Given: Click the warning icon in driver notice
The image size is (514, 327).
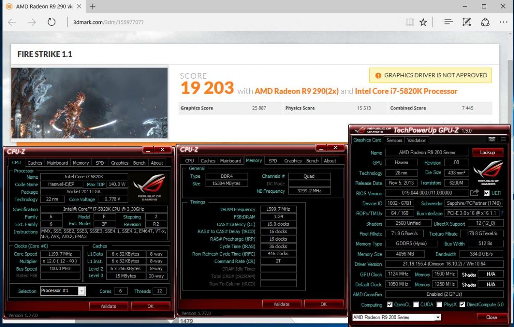Looking at the screenshot, I should pos(378,75).
